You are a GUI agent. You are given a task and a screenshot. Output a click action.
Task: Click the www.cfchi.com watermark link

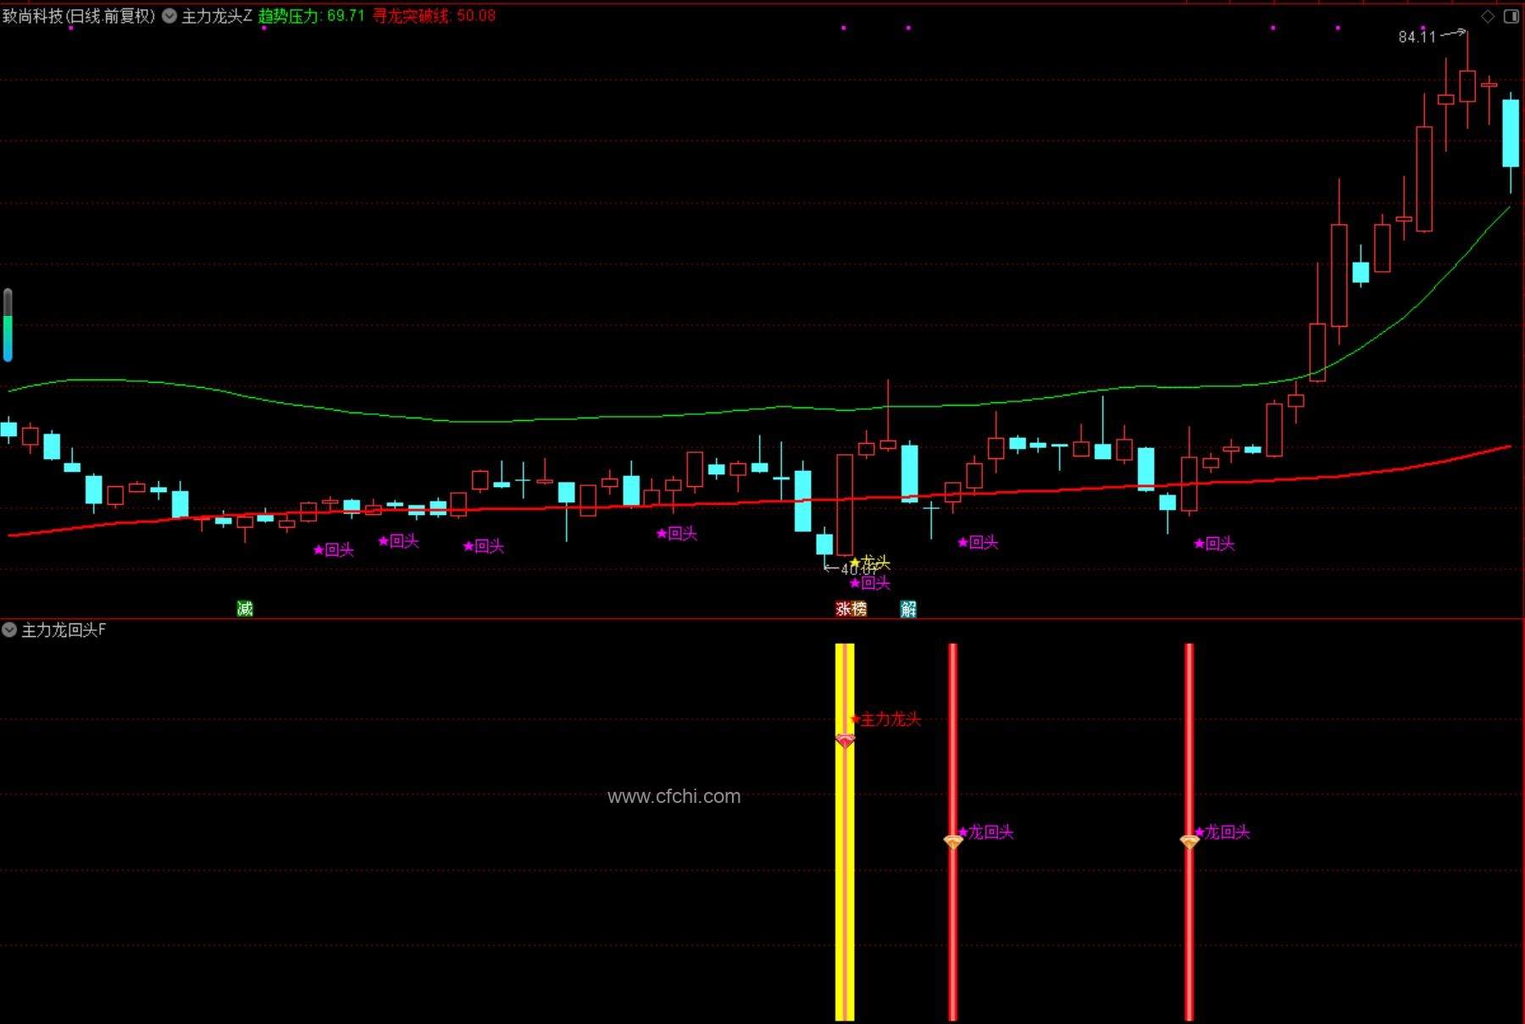(x=674, y=796)
